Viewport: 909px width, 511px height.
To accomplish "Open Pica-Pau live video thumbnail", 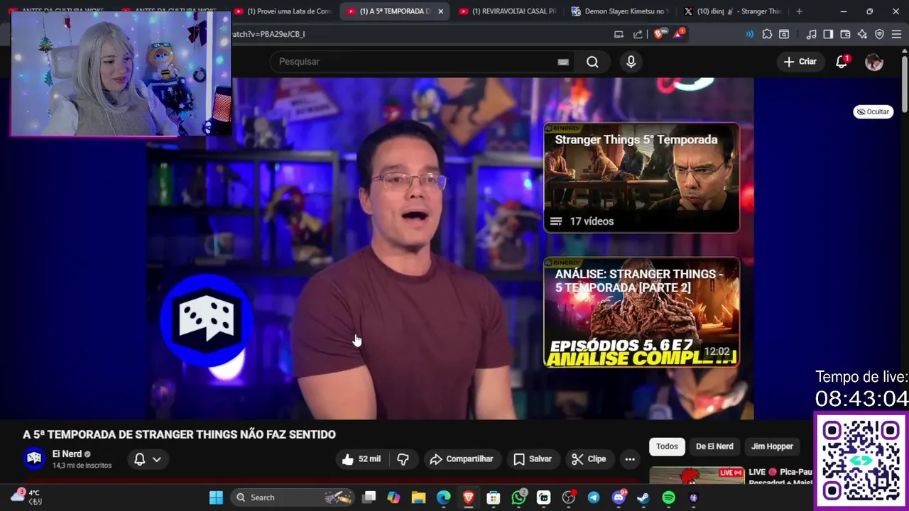I will pos(697,477).
